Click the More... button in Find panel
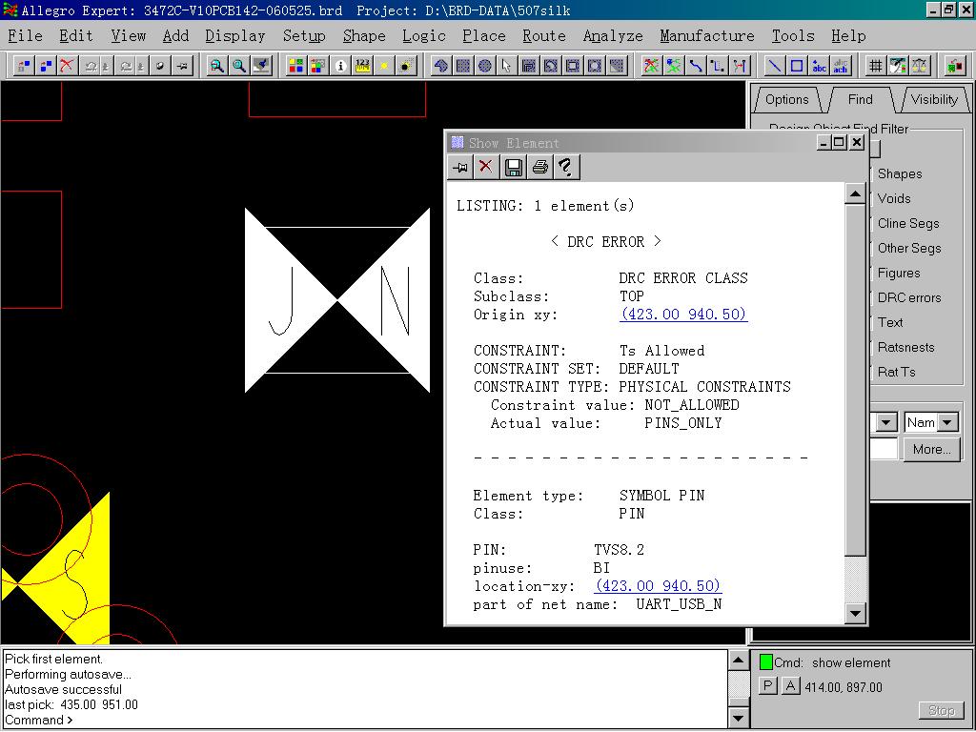976x732 pixels. coord(931,450)
